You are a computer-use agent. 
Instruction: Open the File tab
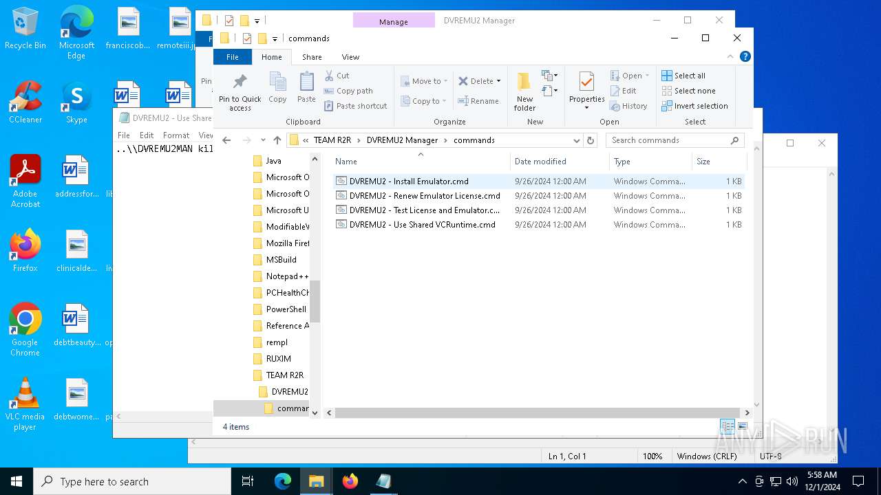pyautogui.click(x=233, y=57)
